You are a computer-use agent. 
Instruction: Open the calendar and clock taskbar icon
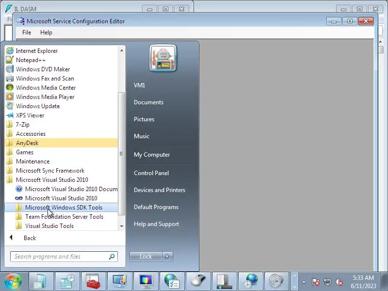point(67,281)
